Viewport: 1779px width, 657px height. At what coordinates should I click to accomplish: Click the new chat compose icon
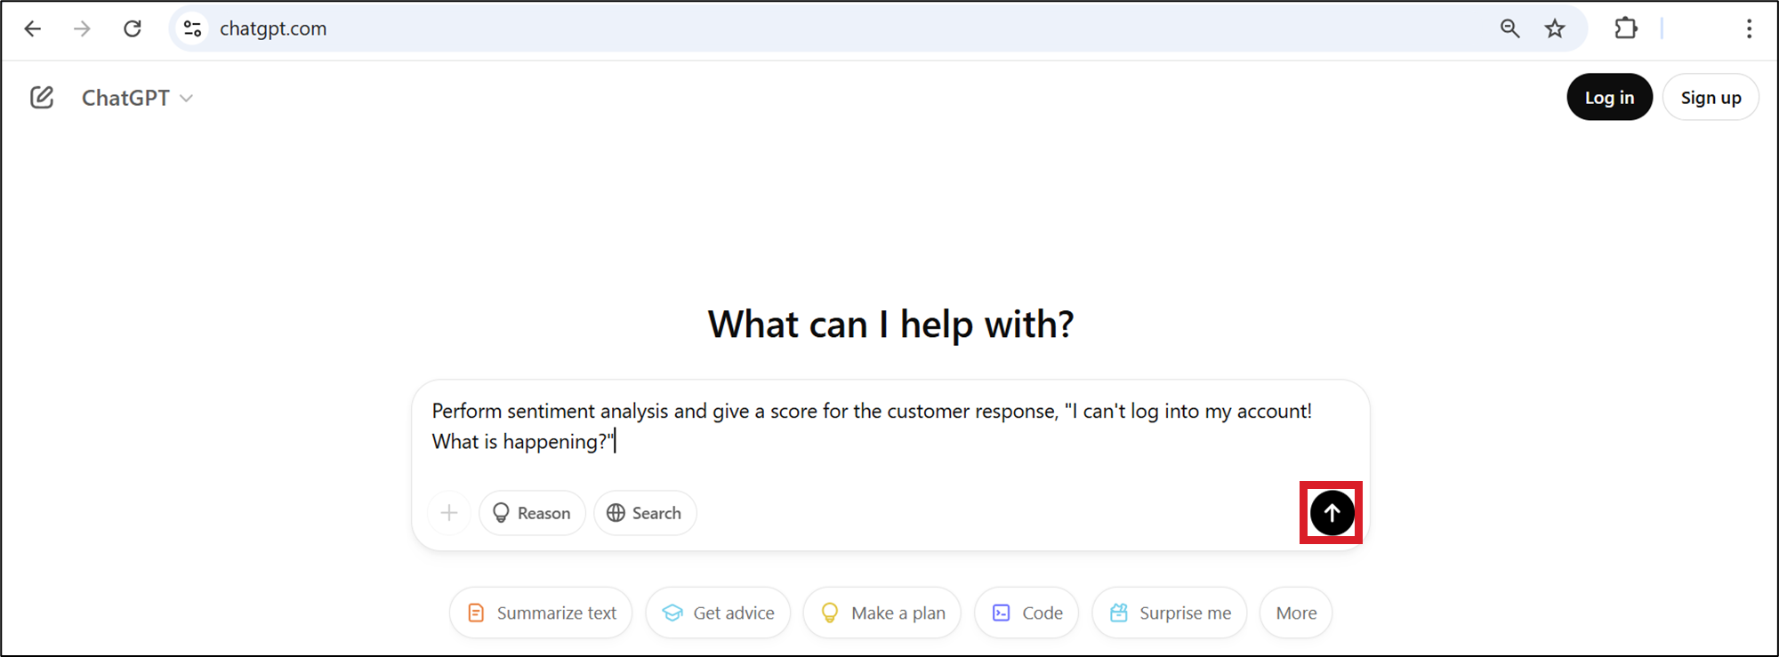pyautogui.click(x=42, y=98)
